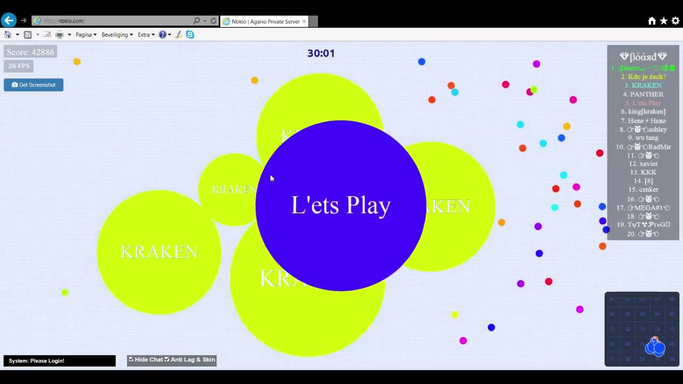Image resolution: width=683 pixels, height=384 pixels.
Task: Click the Print icon
Action: 59,35
